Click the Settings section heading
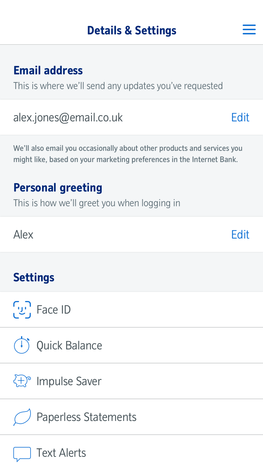The image size is (263, 468). click(x=34, y=278)
